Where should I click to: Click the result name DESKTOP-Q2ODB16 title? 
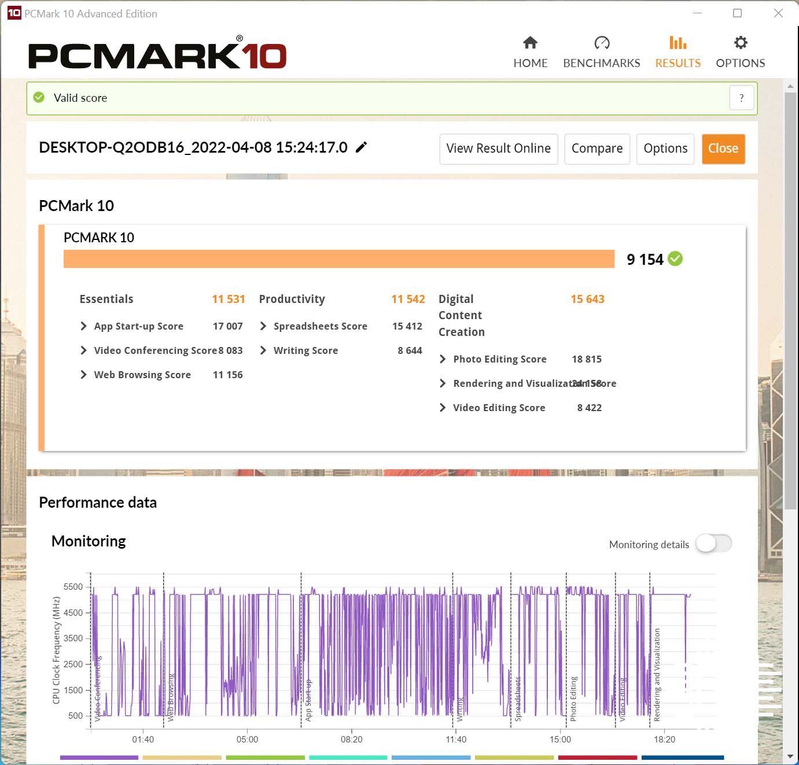193,147
